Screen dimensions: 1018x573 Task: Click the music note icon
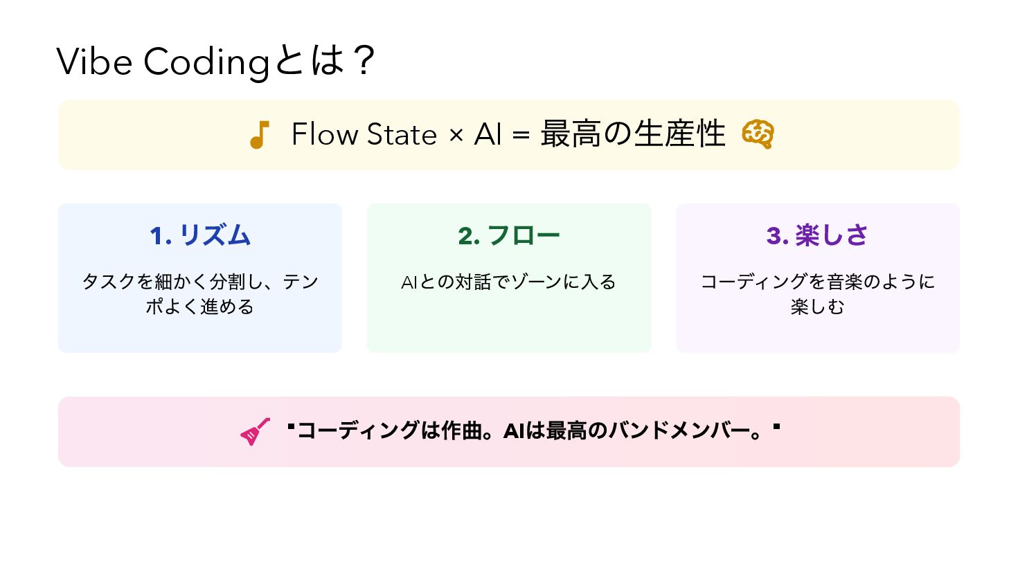pyautogui.click(x=259, y=135)
